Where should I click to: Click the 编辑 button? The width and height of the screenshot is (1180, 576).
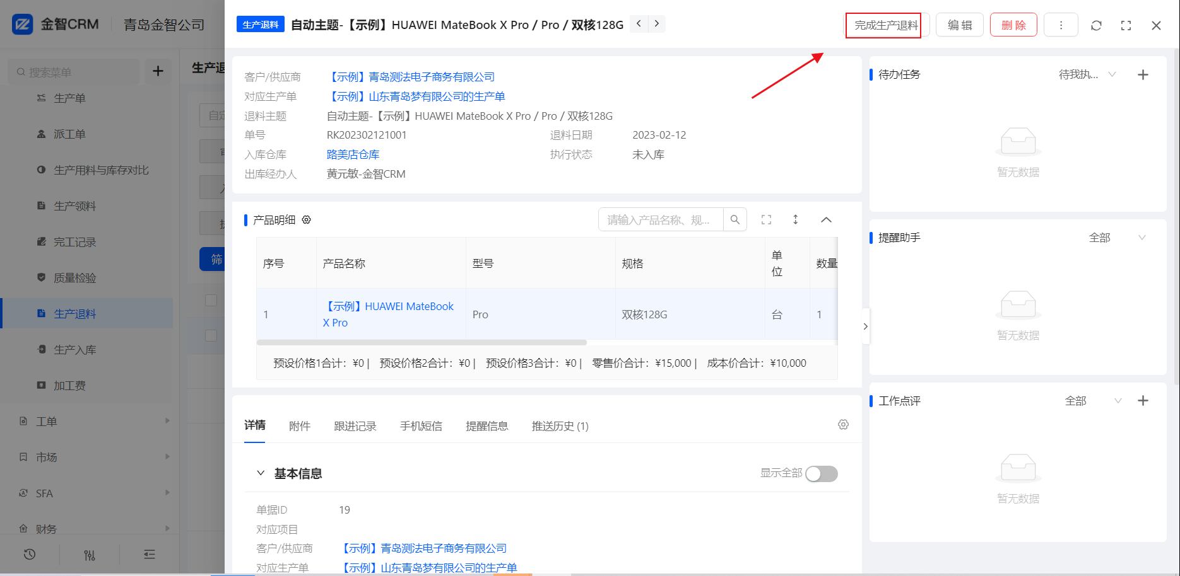tap(960, 25)
